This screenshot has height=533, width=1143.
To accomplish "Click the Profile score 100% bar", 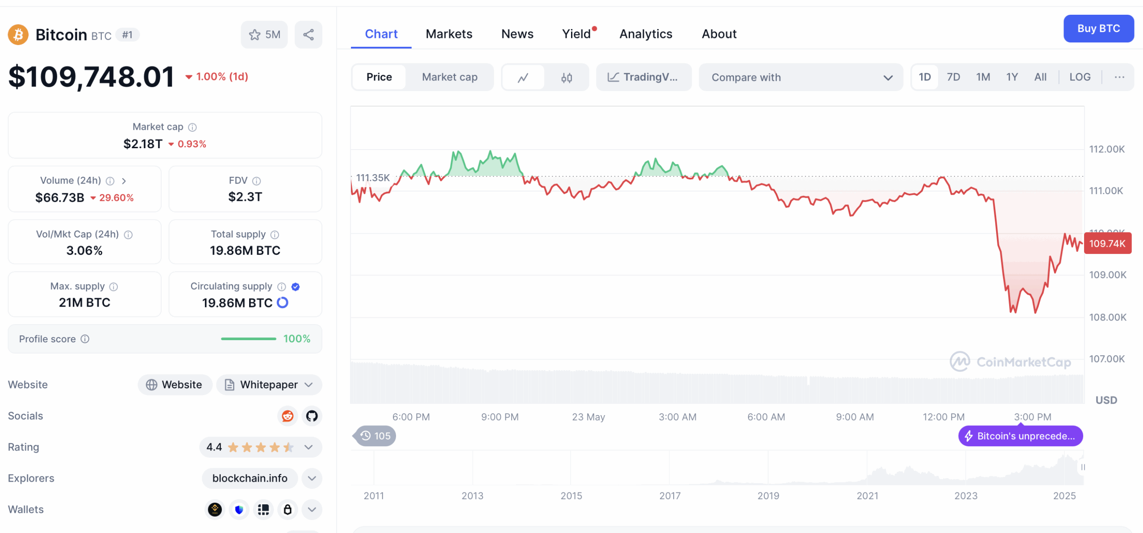I will point(248,339).
